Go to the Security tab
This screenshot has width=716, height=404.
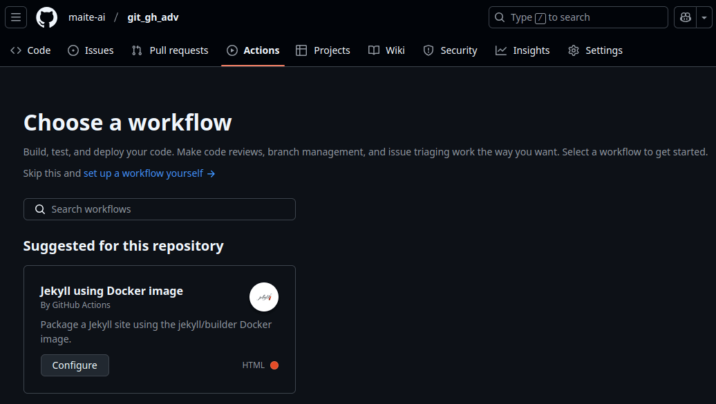coord(450,50)
